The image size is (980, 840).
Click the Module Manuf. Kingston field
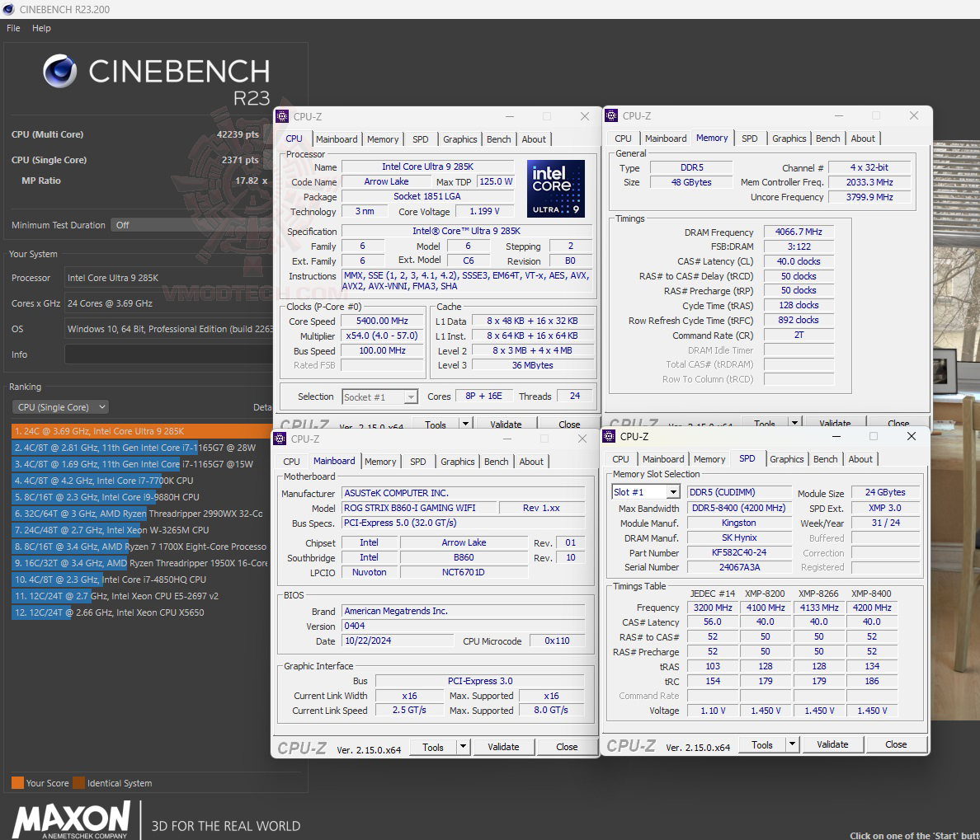click(x=739, y=523)
